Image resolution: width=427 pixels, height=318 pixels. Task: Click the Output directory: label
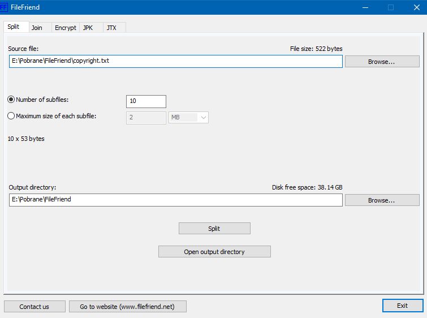tap(32, 187)
